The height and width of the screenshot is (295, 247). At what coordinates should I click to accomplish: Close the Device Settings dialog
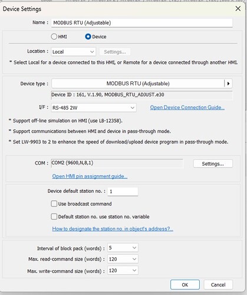pyautogui.click(x=238, y=8)
